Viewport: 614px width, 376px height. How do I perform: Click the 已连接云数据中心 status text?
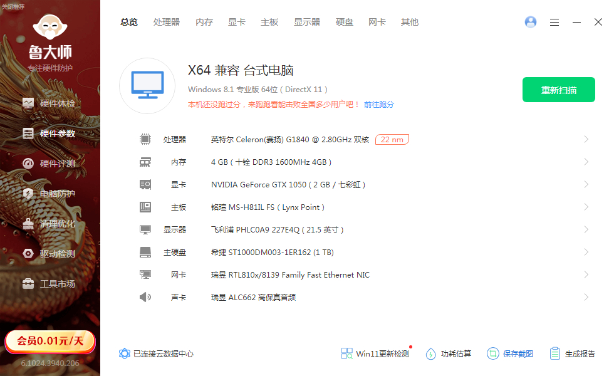point(164,354)
